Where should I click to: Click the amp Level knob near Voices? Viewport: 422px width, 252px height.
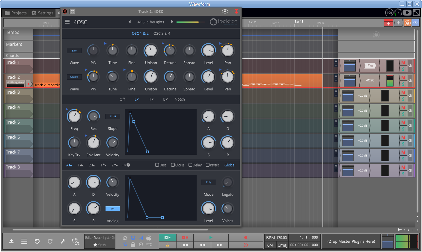209,209
